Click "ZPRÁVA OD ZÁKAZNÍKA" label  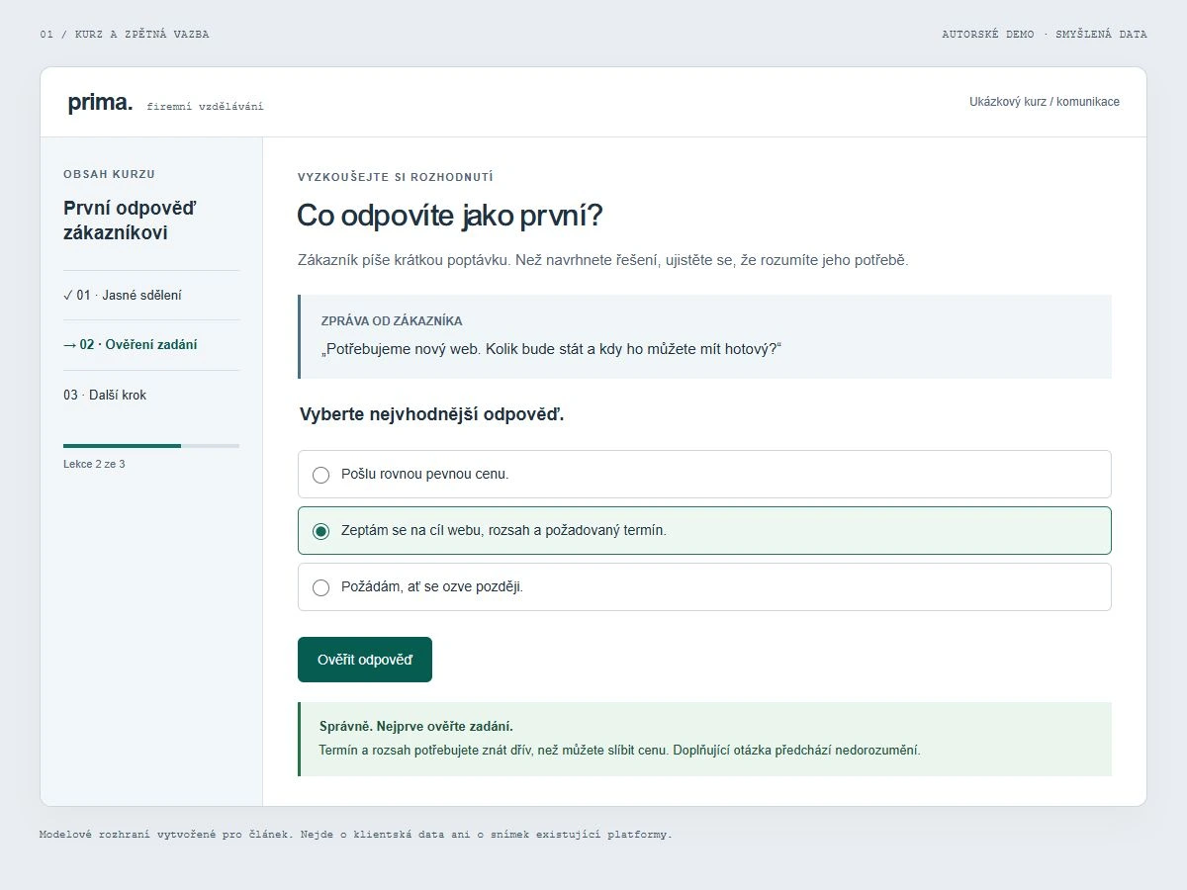(392, 321)
